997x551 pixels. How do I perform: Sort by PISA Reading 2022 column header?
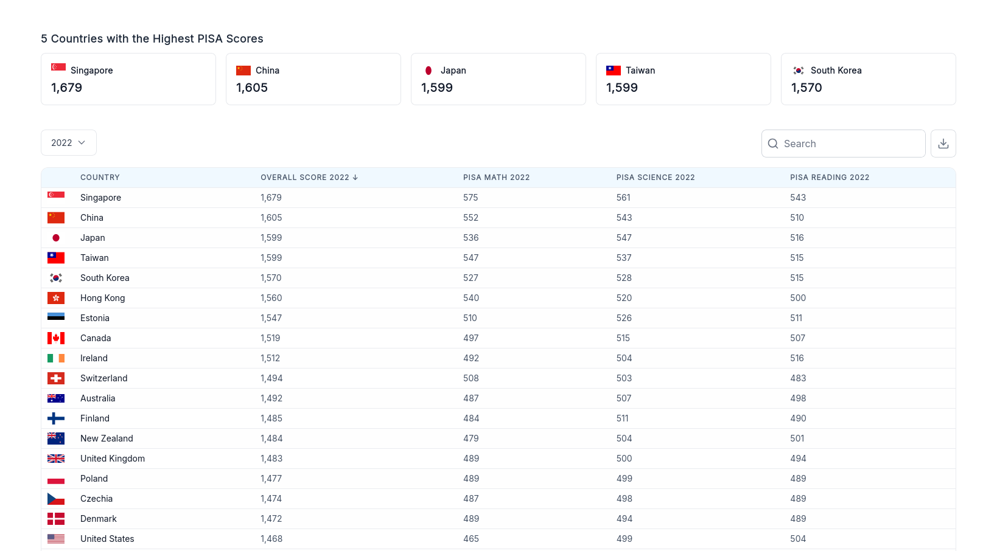[830, 178]
